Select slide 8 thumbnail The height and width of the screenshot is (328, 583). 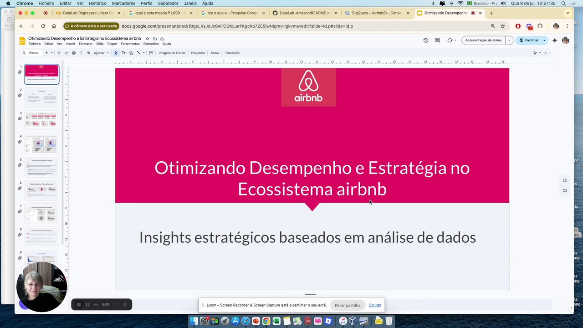[x=41, y=237]
